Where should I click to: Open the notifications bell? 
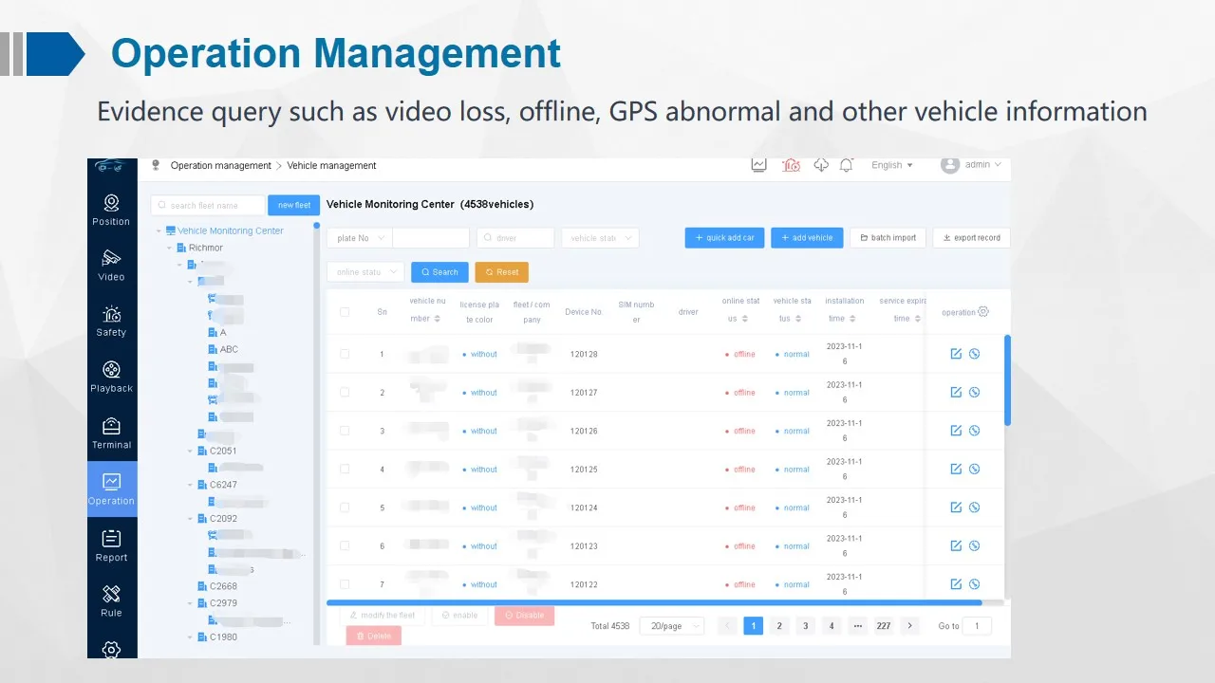coord(847,165)
